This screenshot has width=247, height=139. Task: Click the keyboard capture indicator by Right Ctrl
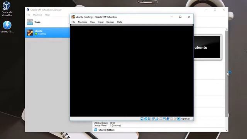[x=179, y=119]
